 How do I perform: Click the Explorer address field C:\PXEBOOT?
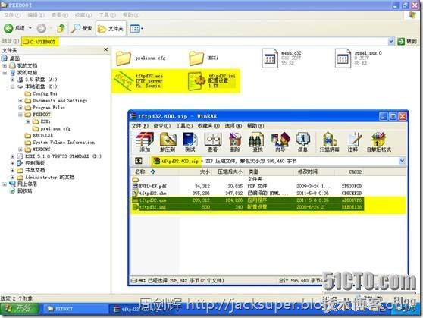205,41
